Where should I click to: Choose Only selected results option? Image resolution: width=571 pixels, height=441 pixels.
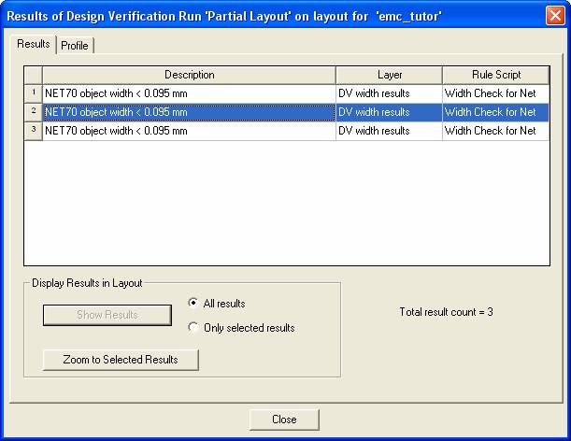[193, 328]
